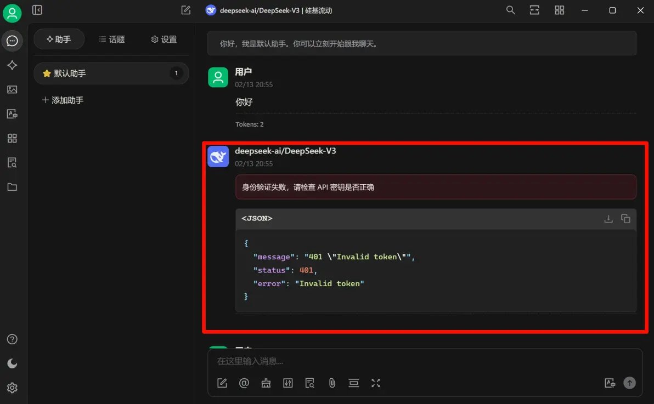Switch to the 设置 tab
This screenshot has height=404, width=654.
(x=164, y=39)
